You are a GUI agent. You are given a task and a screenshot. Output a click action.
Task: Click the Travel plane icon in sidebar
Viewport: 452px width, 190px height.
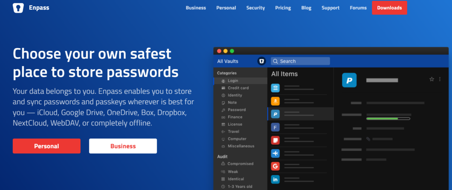coord(223,132)
